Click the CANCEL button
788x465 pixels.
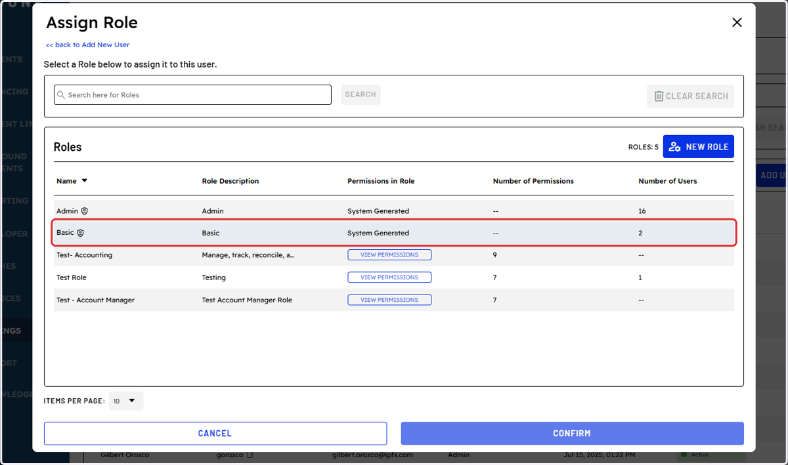click(x=215, y=434)
